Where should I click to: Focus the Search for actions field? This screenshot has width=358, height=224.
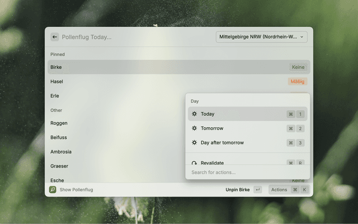point(246,172)
